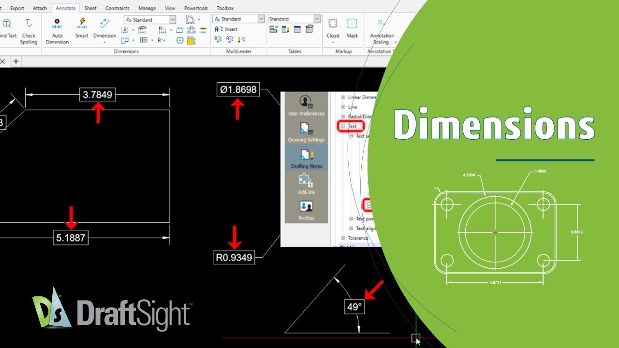Open User Preferences in options sidebar
This screenshot has width=619, height=348.
(306, 105)
